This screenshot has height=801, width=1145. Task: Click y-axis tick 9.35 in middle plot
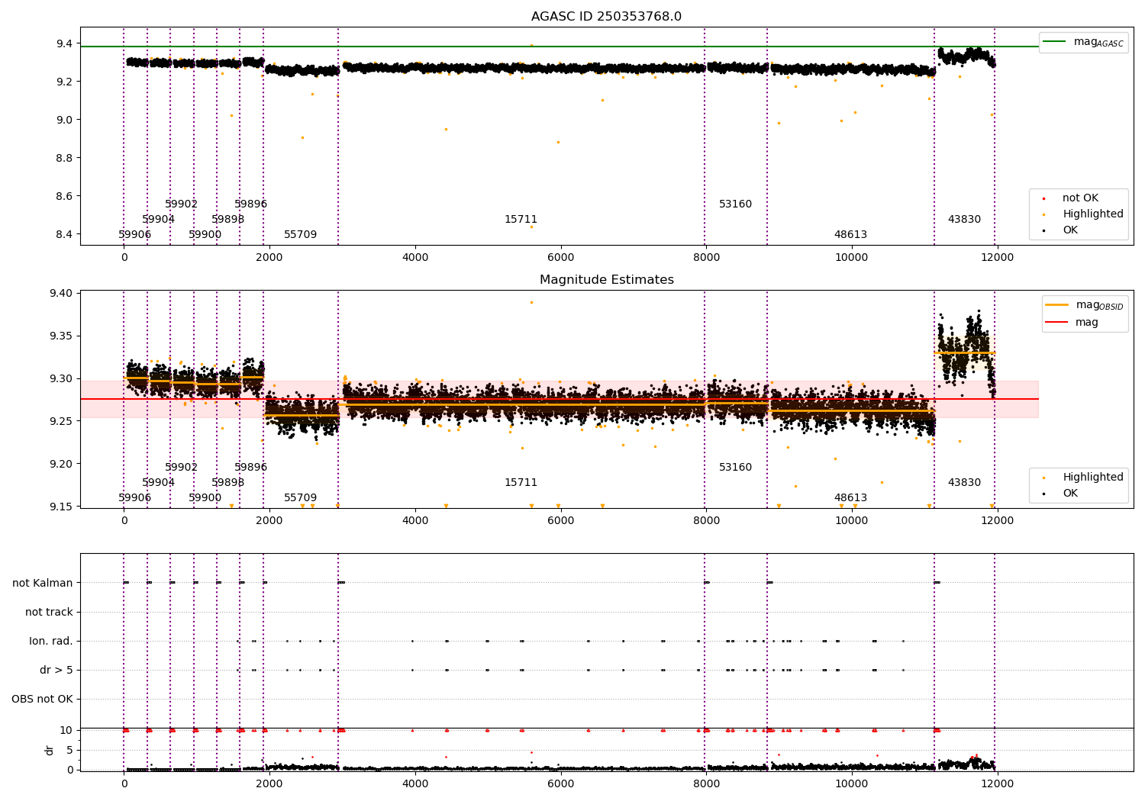[63, 336]
